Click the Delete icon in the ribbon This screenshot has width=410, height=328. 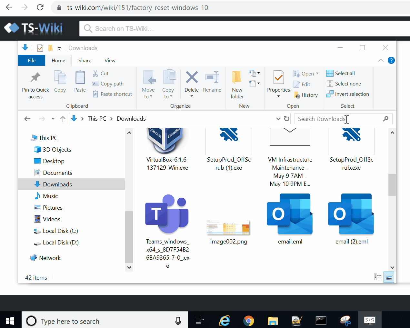[192, 78]
